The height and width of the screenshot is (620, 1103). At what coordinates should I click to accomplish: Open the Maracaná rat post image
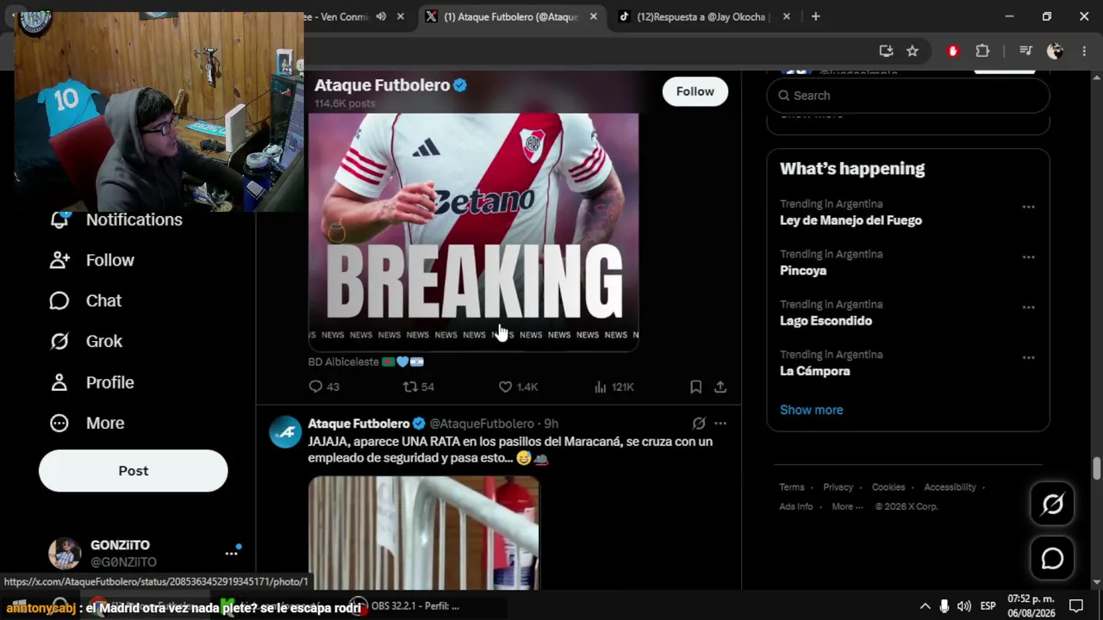(424, 533)
